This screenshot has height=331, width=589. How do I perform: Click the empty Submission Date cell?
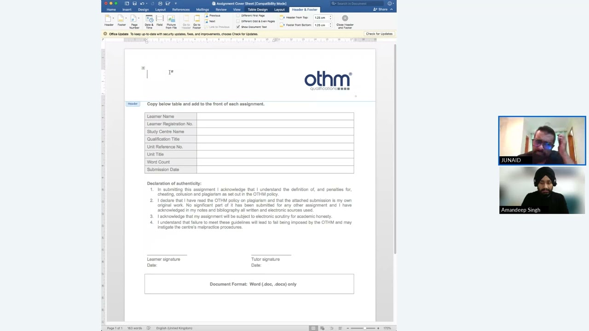(x=275, y=170)
